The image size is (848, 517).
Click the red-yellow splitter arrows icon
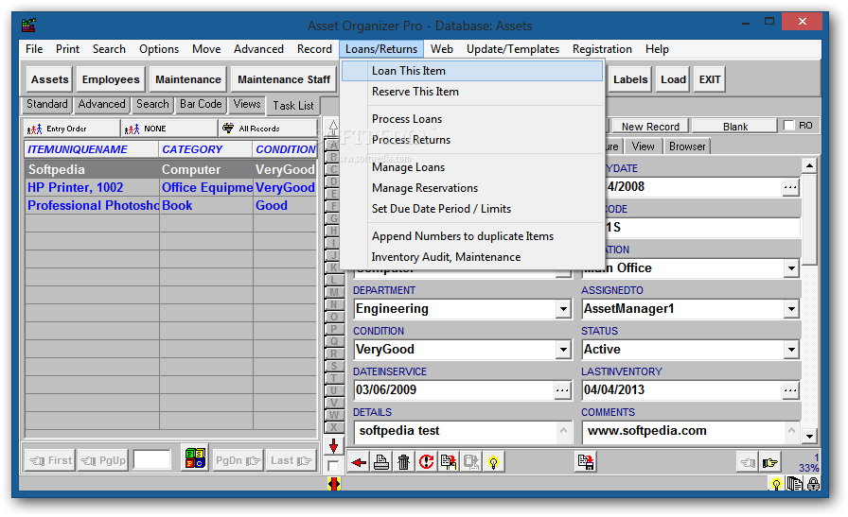coord(334,484)
